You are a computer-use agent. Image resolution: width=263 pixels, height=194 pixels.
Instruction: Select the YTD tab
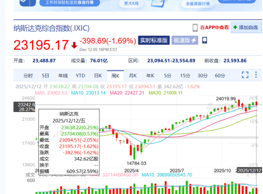tap(80, 76)
